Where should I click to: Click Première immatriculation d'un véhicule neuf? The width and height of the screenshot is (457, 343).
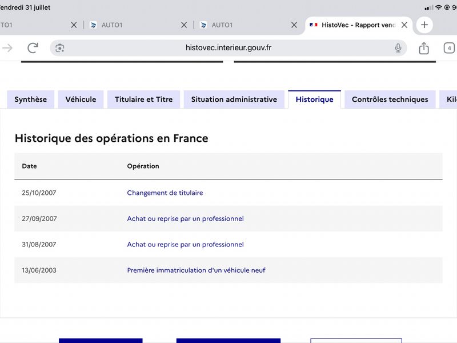pos(196,270)
